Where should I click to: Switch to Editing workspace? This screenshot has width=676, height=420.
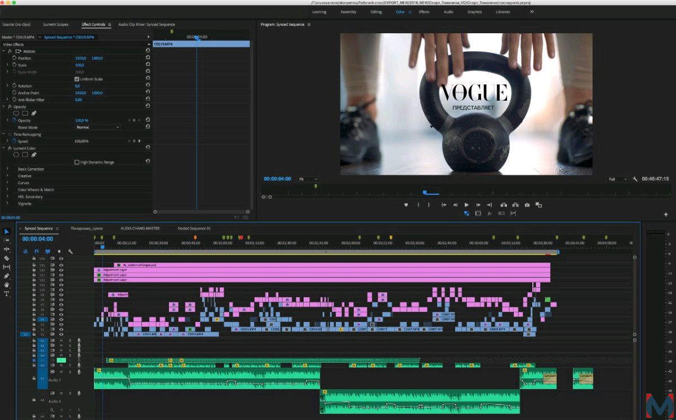tap(376, 12)
